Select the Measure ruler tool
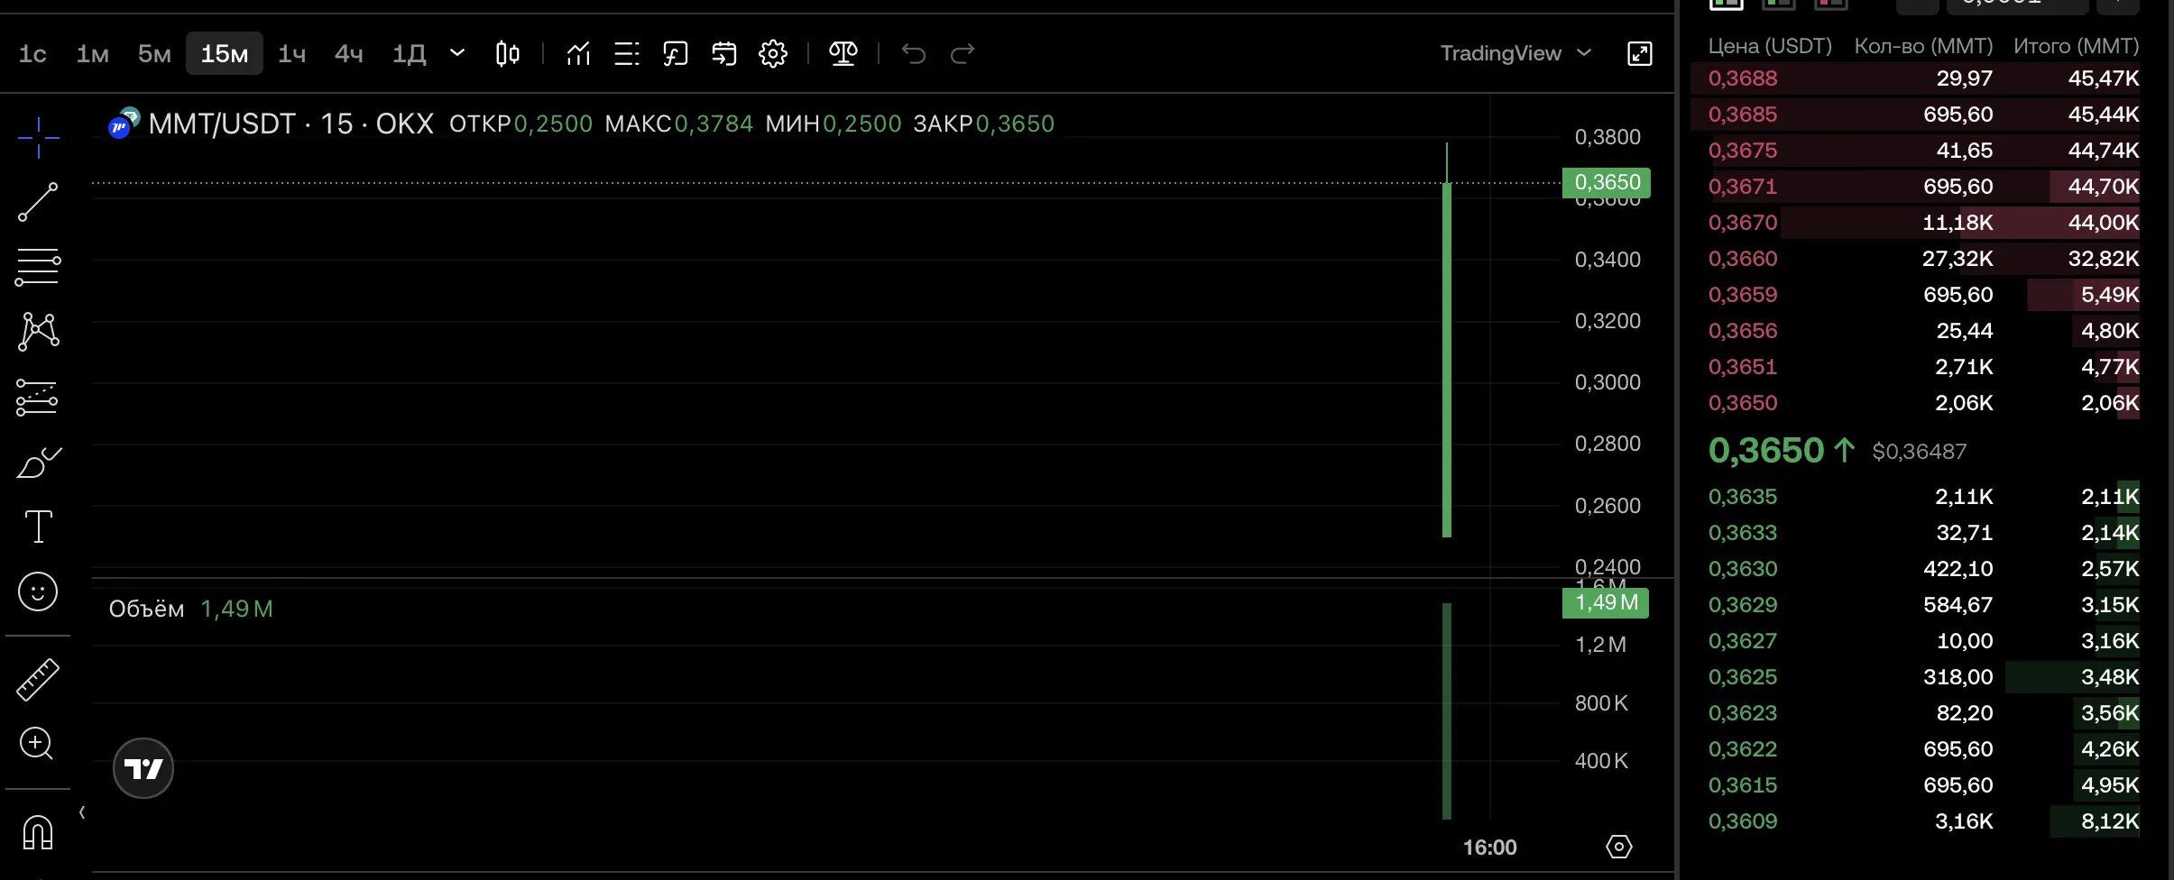Image resolution: width=2174 pixels, height=880 pixels. coord(37,678)
